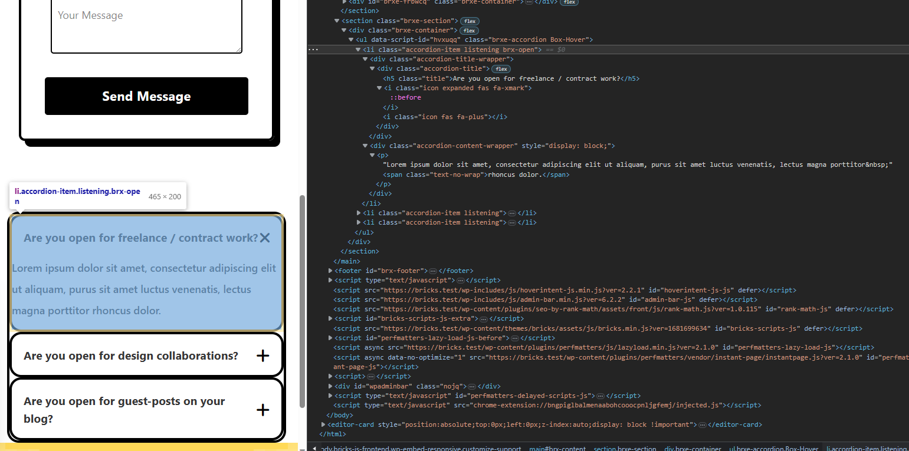Image resolution: width=909 pixels, height=451 pixels.
Task: Click the 'freelance / contract work?' accordion heading
Action: point(141,238)
